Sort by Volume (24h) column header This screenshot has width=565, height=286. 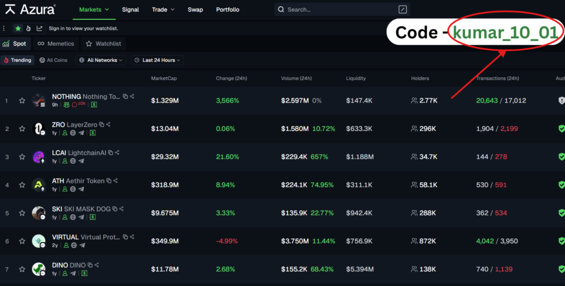pyautogui.click(x=296, y=78)
